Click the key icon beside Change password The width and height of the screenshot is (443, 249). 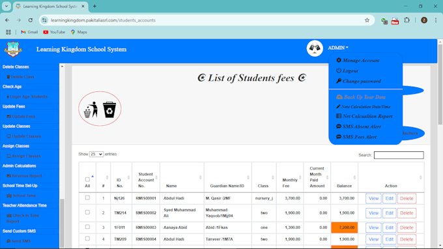pyautogui.click(x=339, y=81)
